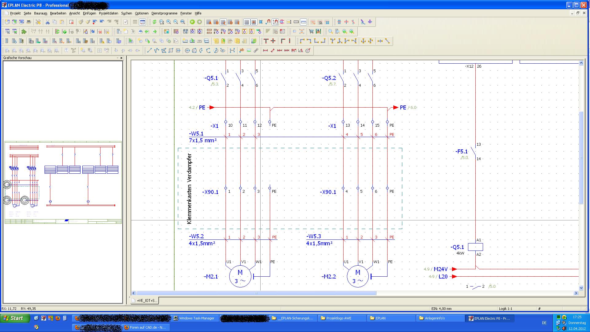The width and height of the screenshot is (590, 332).
Task: Click the scroll right arrow of schematic
Action: coord(576,293)
